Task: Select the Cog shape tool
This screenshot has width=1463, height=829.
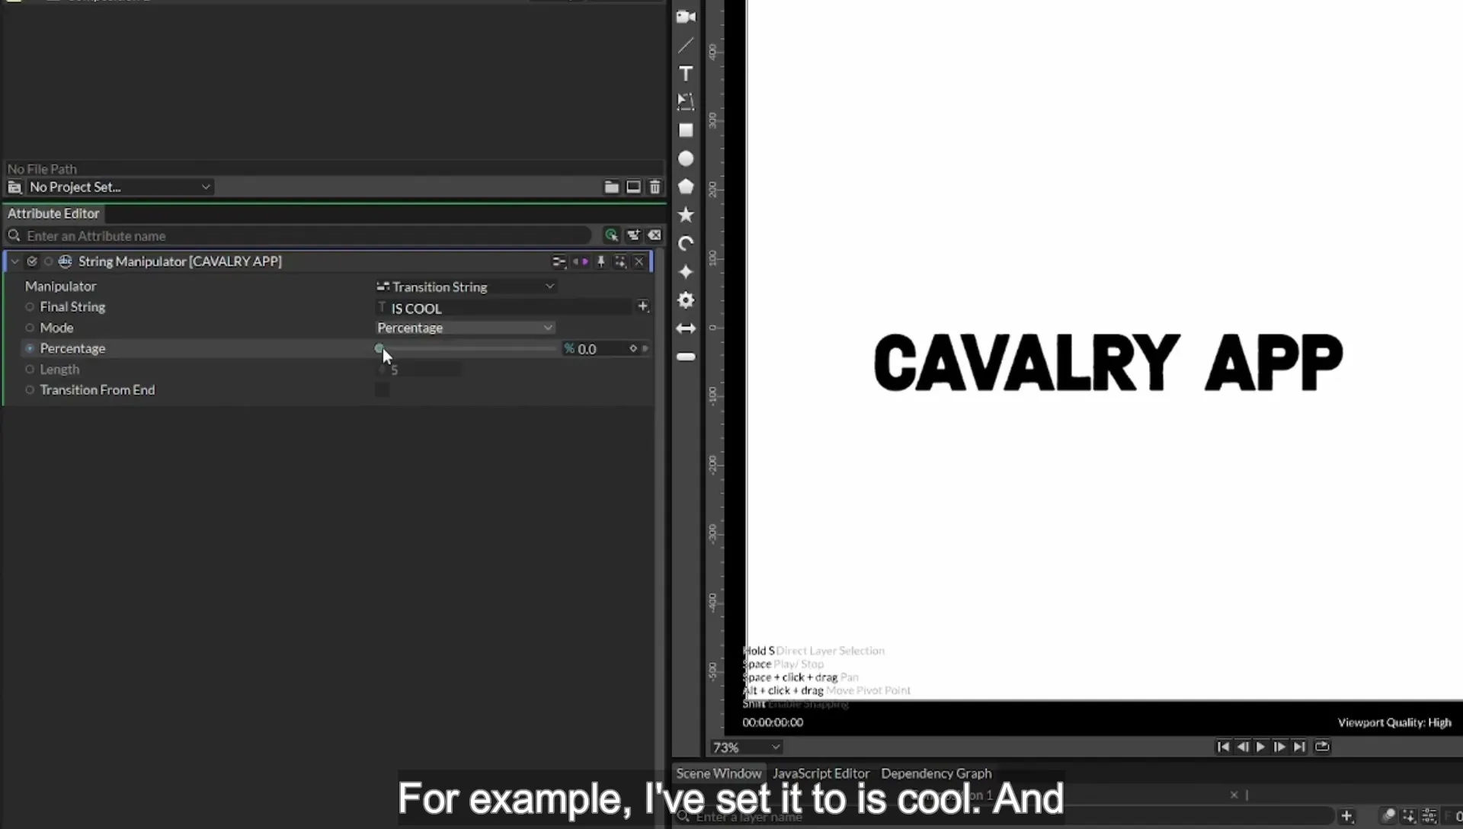Action: [x=686, y=300]
